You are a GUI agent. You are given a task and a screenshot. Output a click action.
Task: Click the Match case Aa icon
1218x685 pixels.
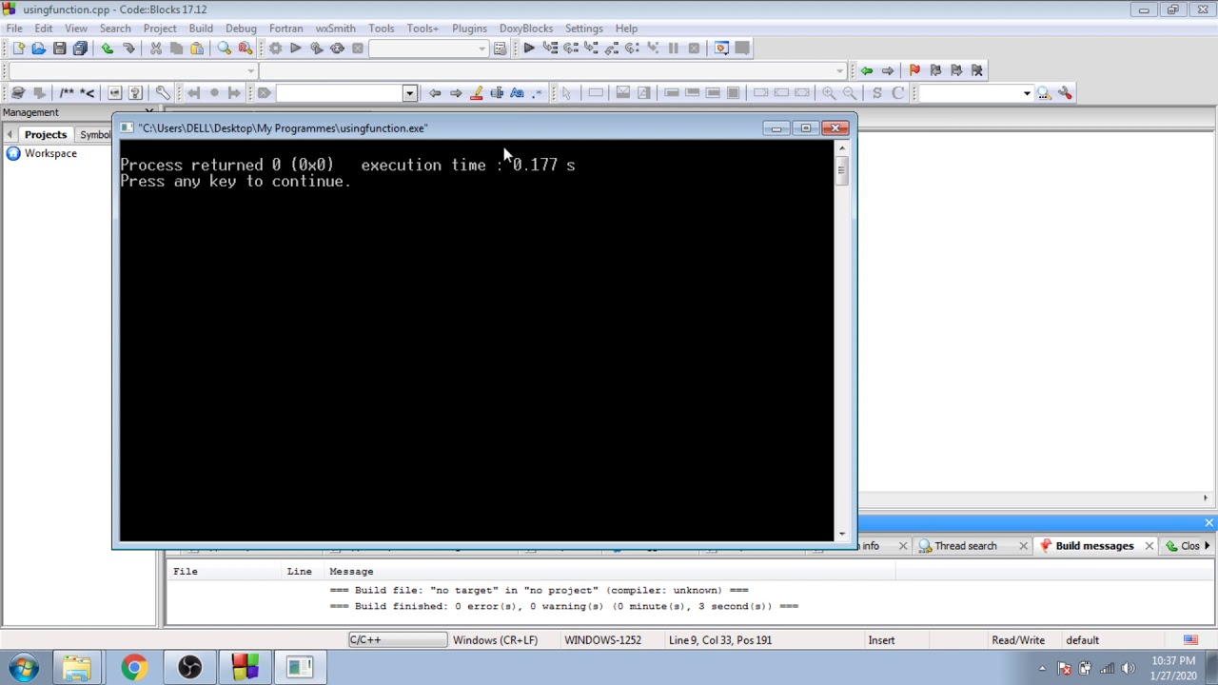[517, 93]
